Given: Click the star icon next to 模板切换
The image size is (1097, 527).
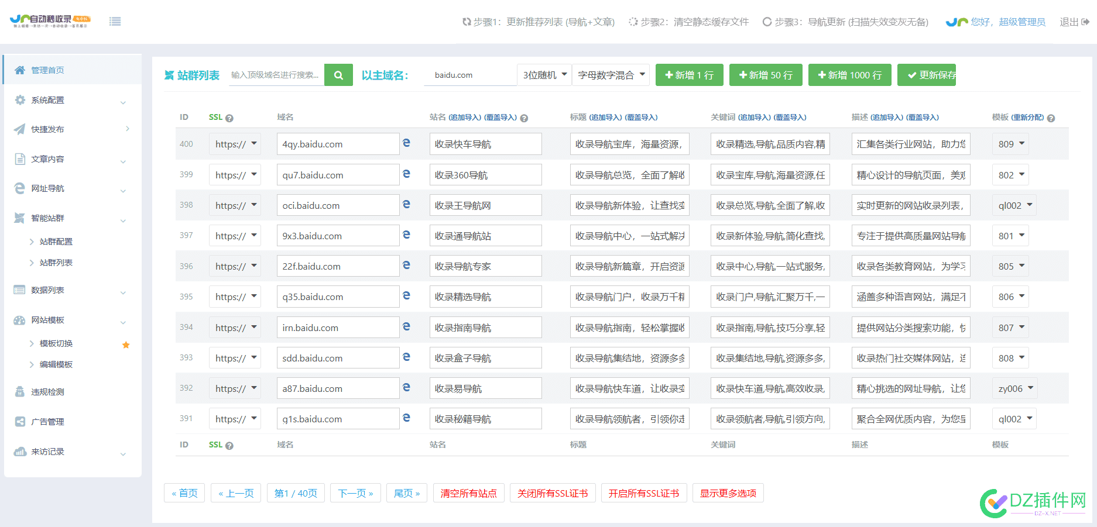Looking at the screenshot, I should pos(126,345).
